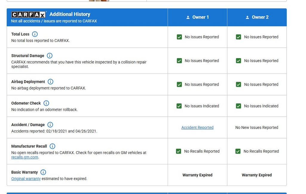The image size is (306, 194).
Task: Visit the recalls.gm.com link
Action: (25, 157)
